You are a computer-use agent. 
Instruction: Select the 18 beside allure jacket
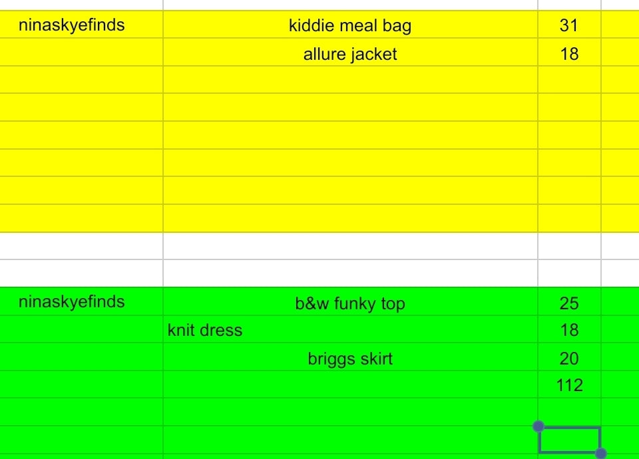(569, 54)
